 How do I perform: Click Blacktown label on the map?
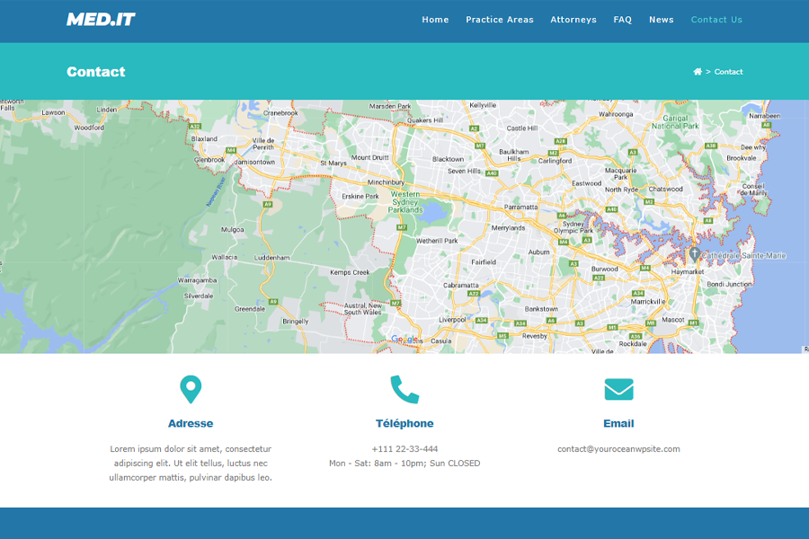[448, 159]
